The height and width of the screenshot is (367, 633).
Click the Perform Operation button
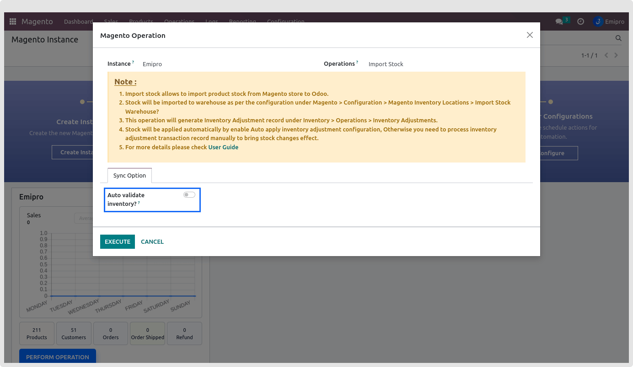coord(58,357)
